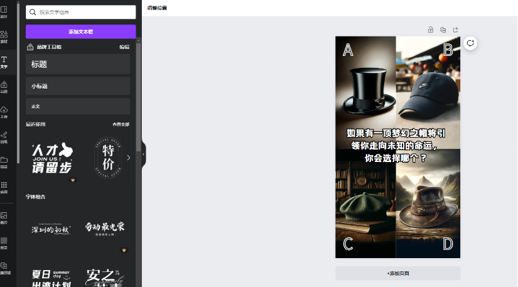
Task: Click the +添加页面 add page button
Action: click(397, 273)
